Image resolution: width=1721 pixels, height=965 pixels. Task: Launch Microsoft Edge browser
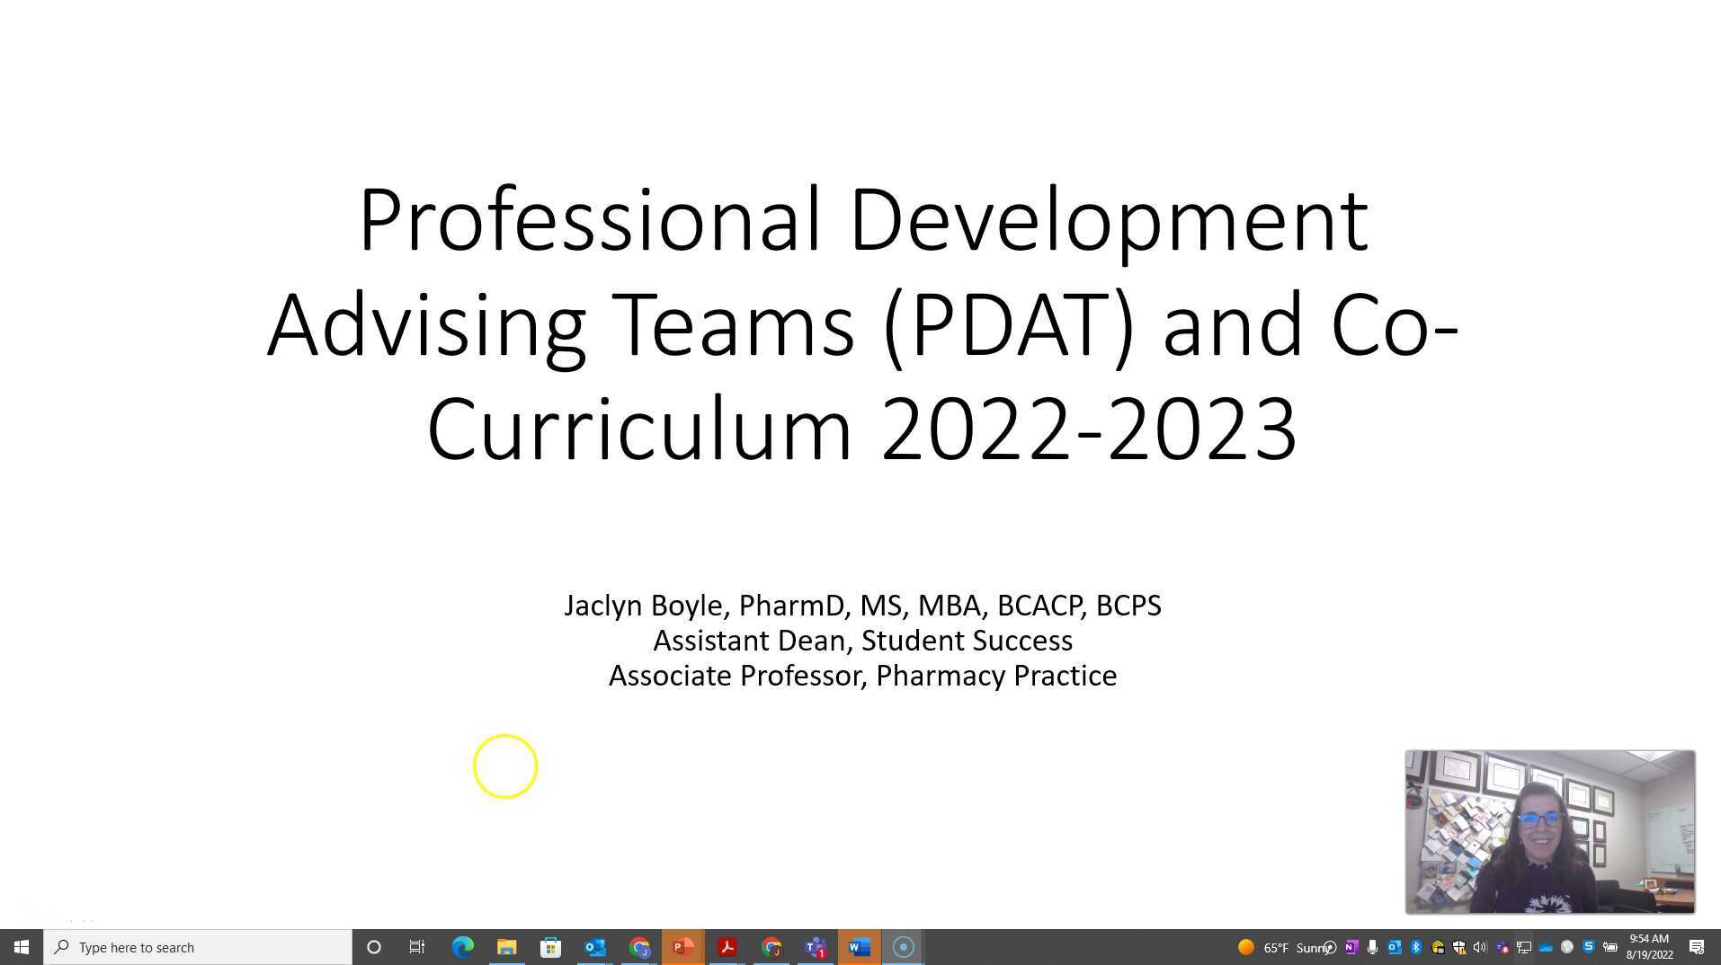[462, 946]
